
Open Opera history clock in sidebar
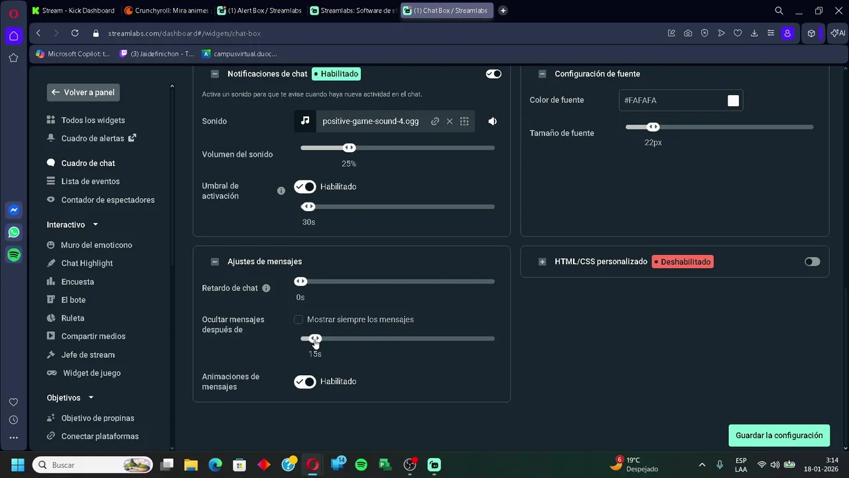coord(13,420)
